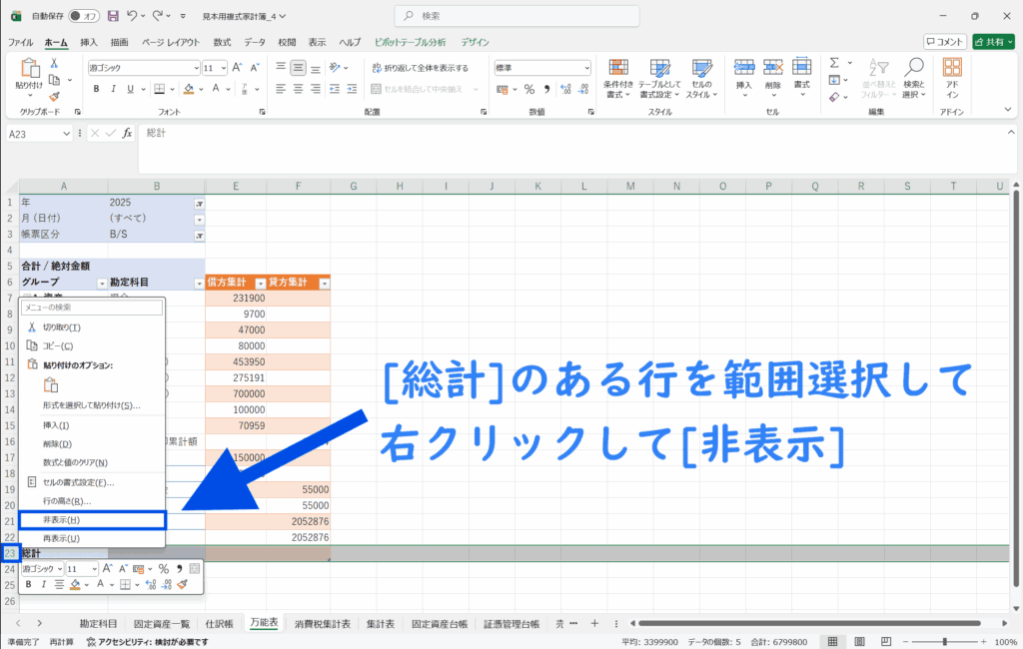Open the font name dropdown in ribbon
Image resolution: width=1023 pixels, height=649 pixels.
click(195, 68)
